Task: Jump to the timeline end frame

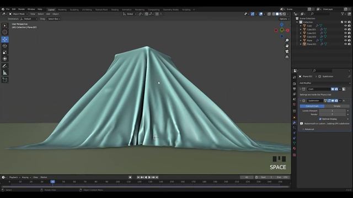Action: [157, 177]
